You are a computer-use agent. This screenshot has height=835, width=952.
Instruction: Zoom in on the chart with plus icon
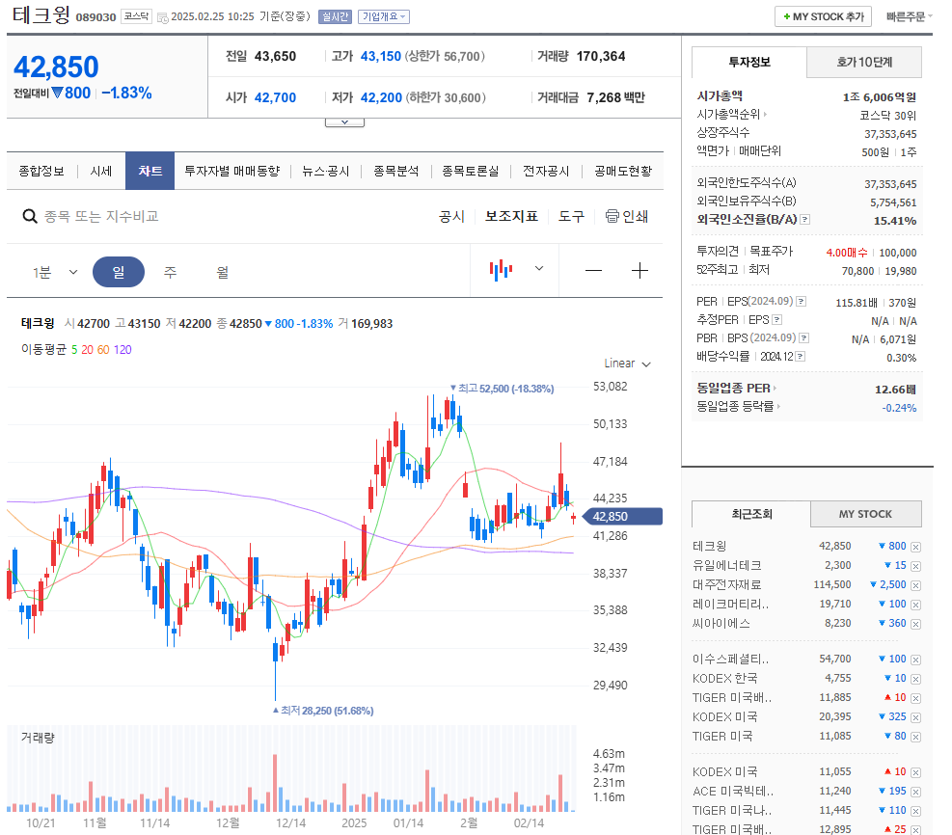coord(639,270)
